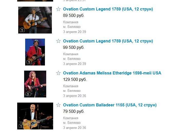The height and width of the screenshot is (132, 180).
Task: Open Ovation Custom Balladeer 1155 listing title
Action: pyautogui.click(x=110, y=105)
